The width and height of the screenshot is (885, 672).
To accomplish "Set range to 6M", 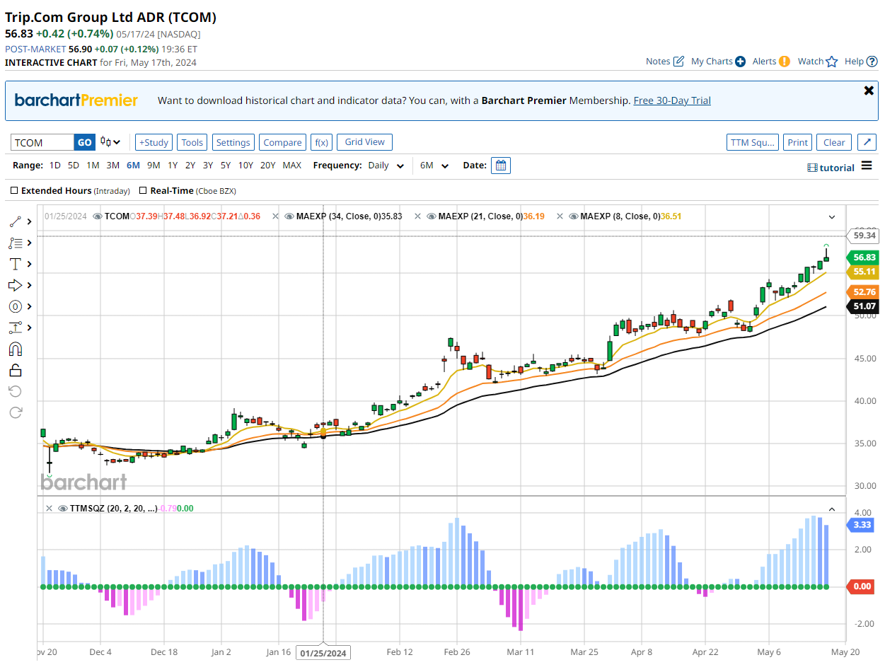I will pyautogui.click(x=133, y=166).
